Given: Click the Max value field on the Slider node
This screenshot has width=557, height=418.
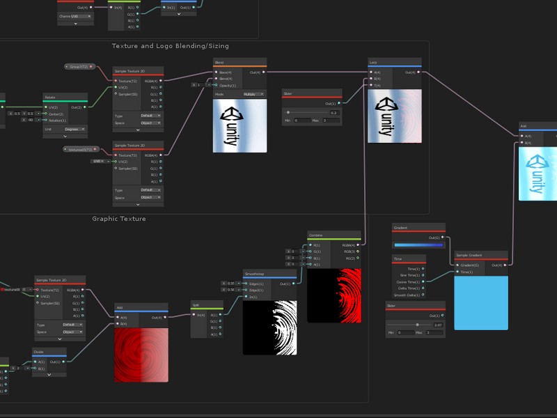Looking at the screenshot, I should click(330, 121).
